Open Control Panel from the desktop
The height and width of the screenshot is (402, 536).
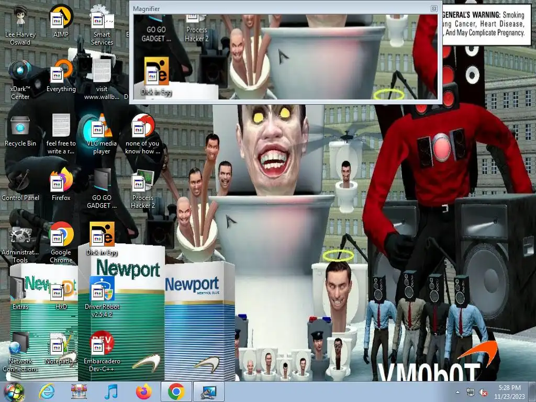pyautogui.click(x=20, y=186)
